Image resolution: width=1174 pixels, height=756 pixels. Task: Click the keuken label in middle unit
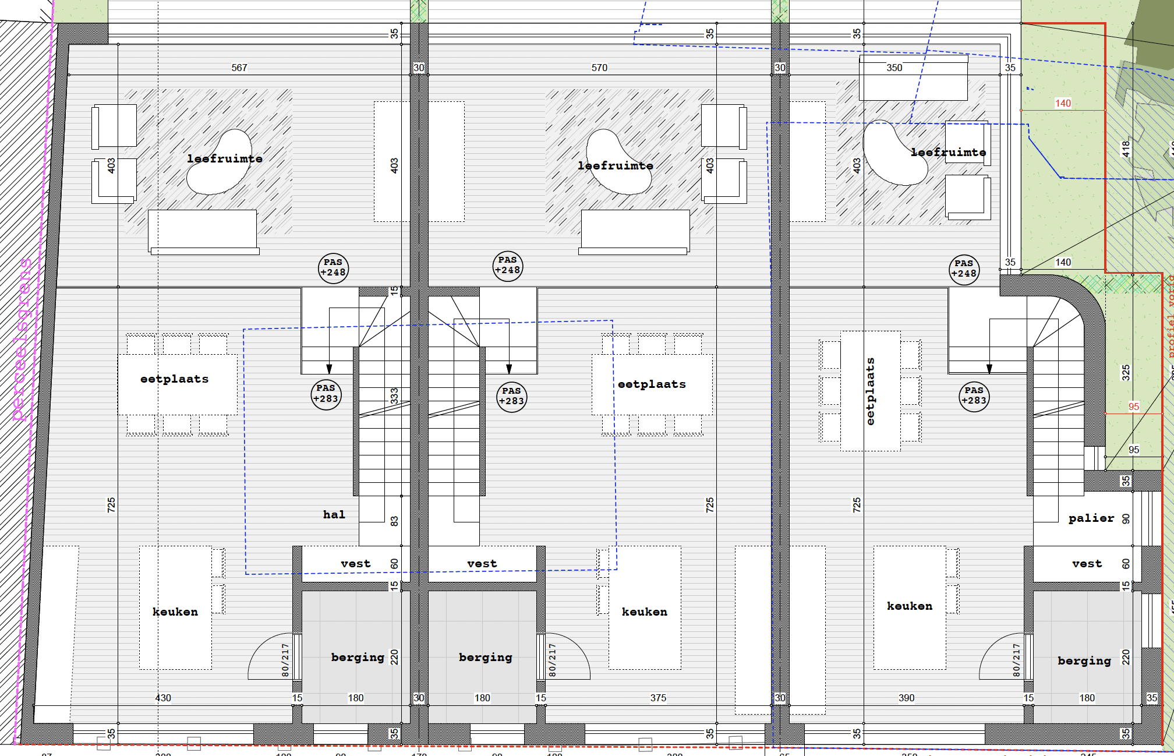tap(644, 612)
